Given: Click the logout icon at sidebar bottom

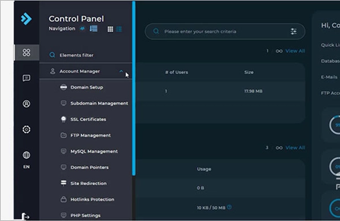Looking at the screenshot, I should click(25, 216).
